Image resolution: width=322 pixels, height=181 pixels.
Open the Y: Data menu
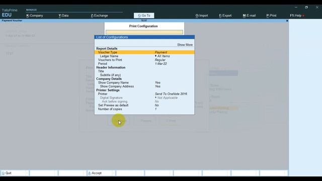coord(63,16)
